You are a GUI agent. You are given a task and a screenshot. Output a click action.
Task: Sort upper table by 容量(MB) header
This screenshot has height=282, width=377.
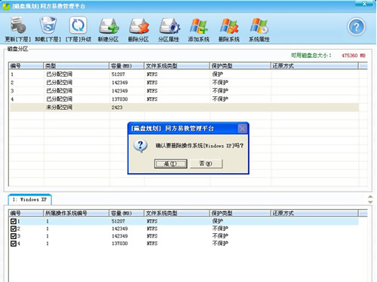pyautogui.click(x=127, y=66)
